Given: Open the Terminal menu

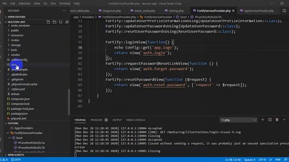Looking at the screenshot, I should tap(65, 4).
